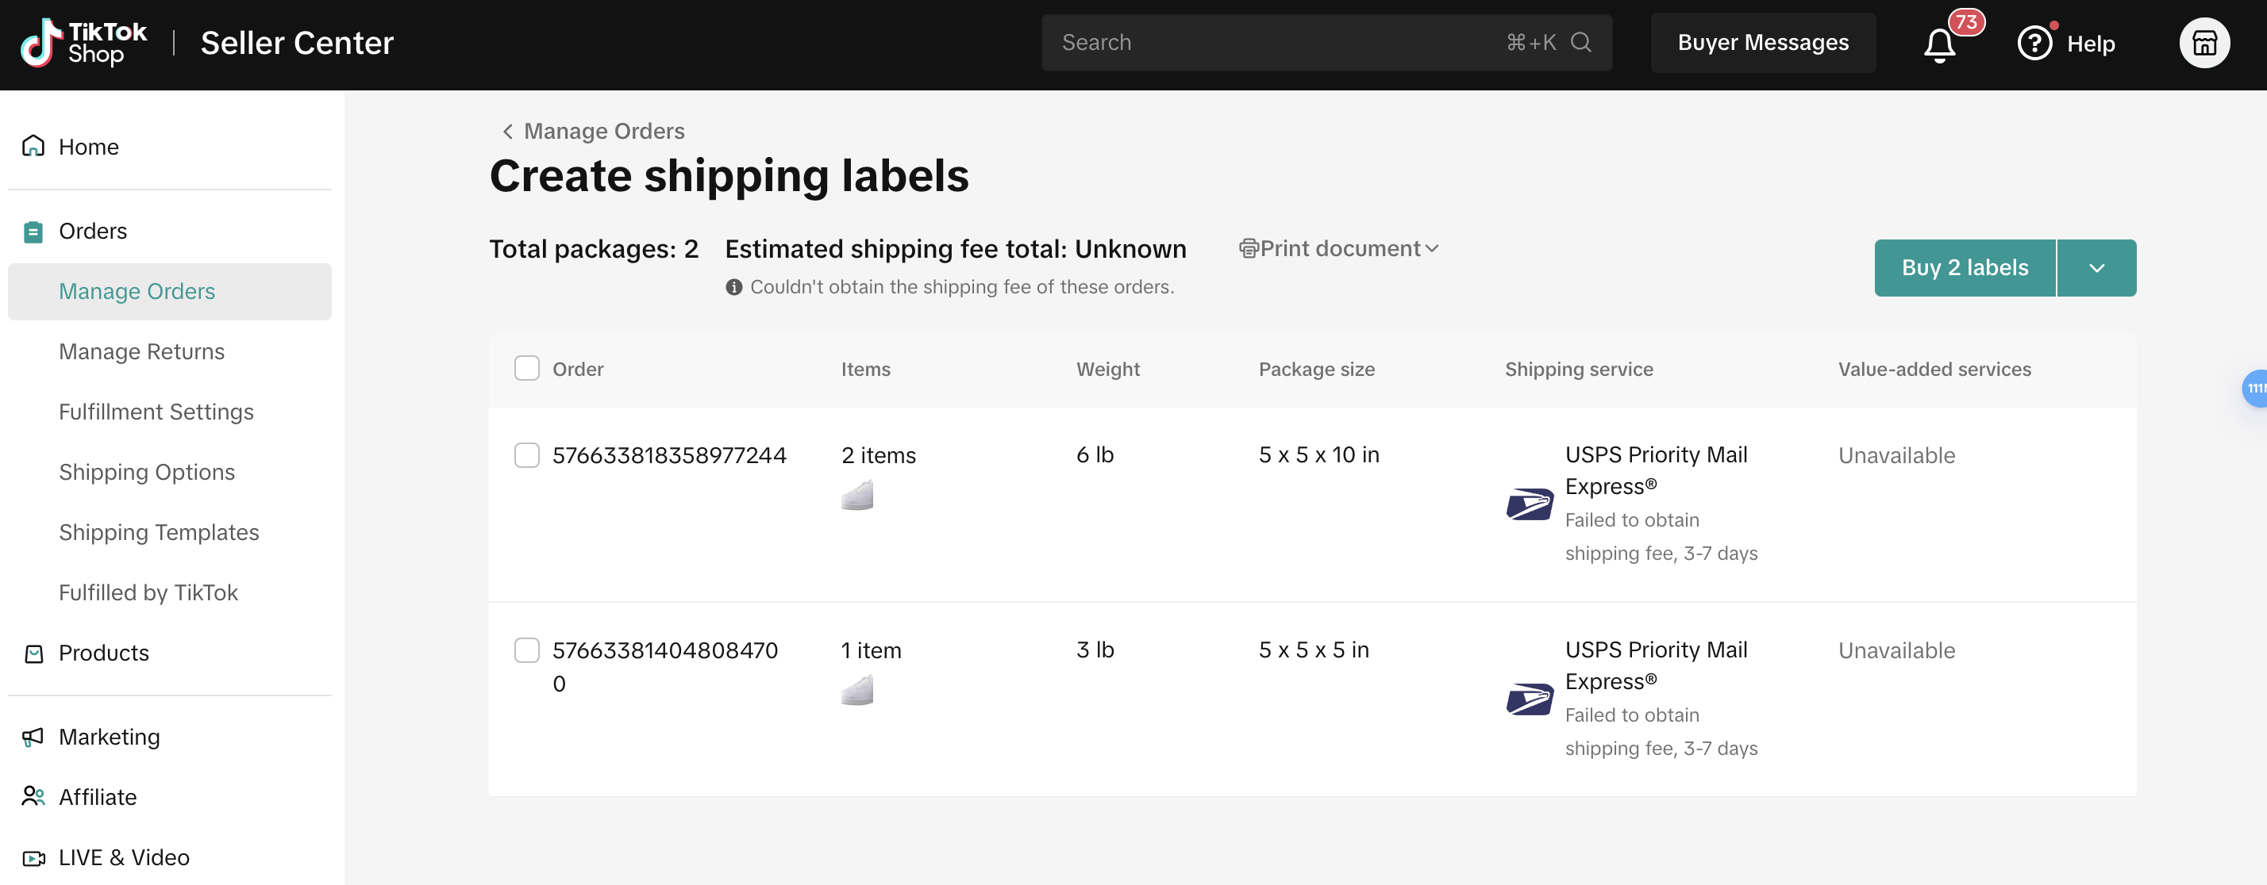
Task: Click the Affiliate people icon
Action: 33,796
